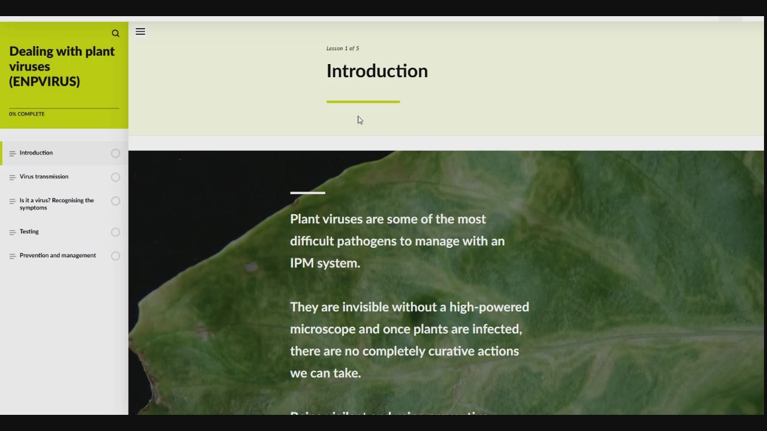Image resolution: width=767 pixels, height=431 pixels.
Task: Click the completion circle for Virus transmission
Action: pyautogui.click(x=116, y=177)
